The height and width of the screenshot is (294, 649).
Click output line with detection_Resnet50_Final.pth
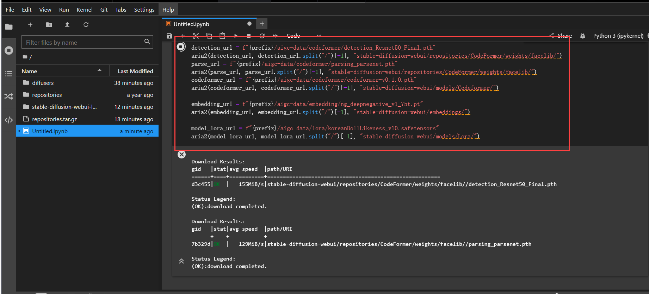[x=374, y=184]
